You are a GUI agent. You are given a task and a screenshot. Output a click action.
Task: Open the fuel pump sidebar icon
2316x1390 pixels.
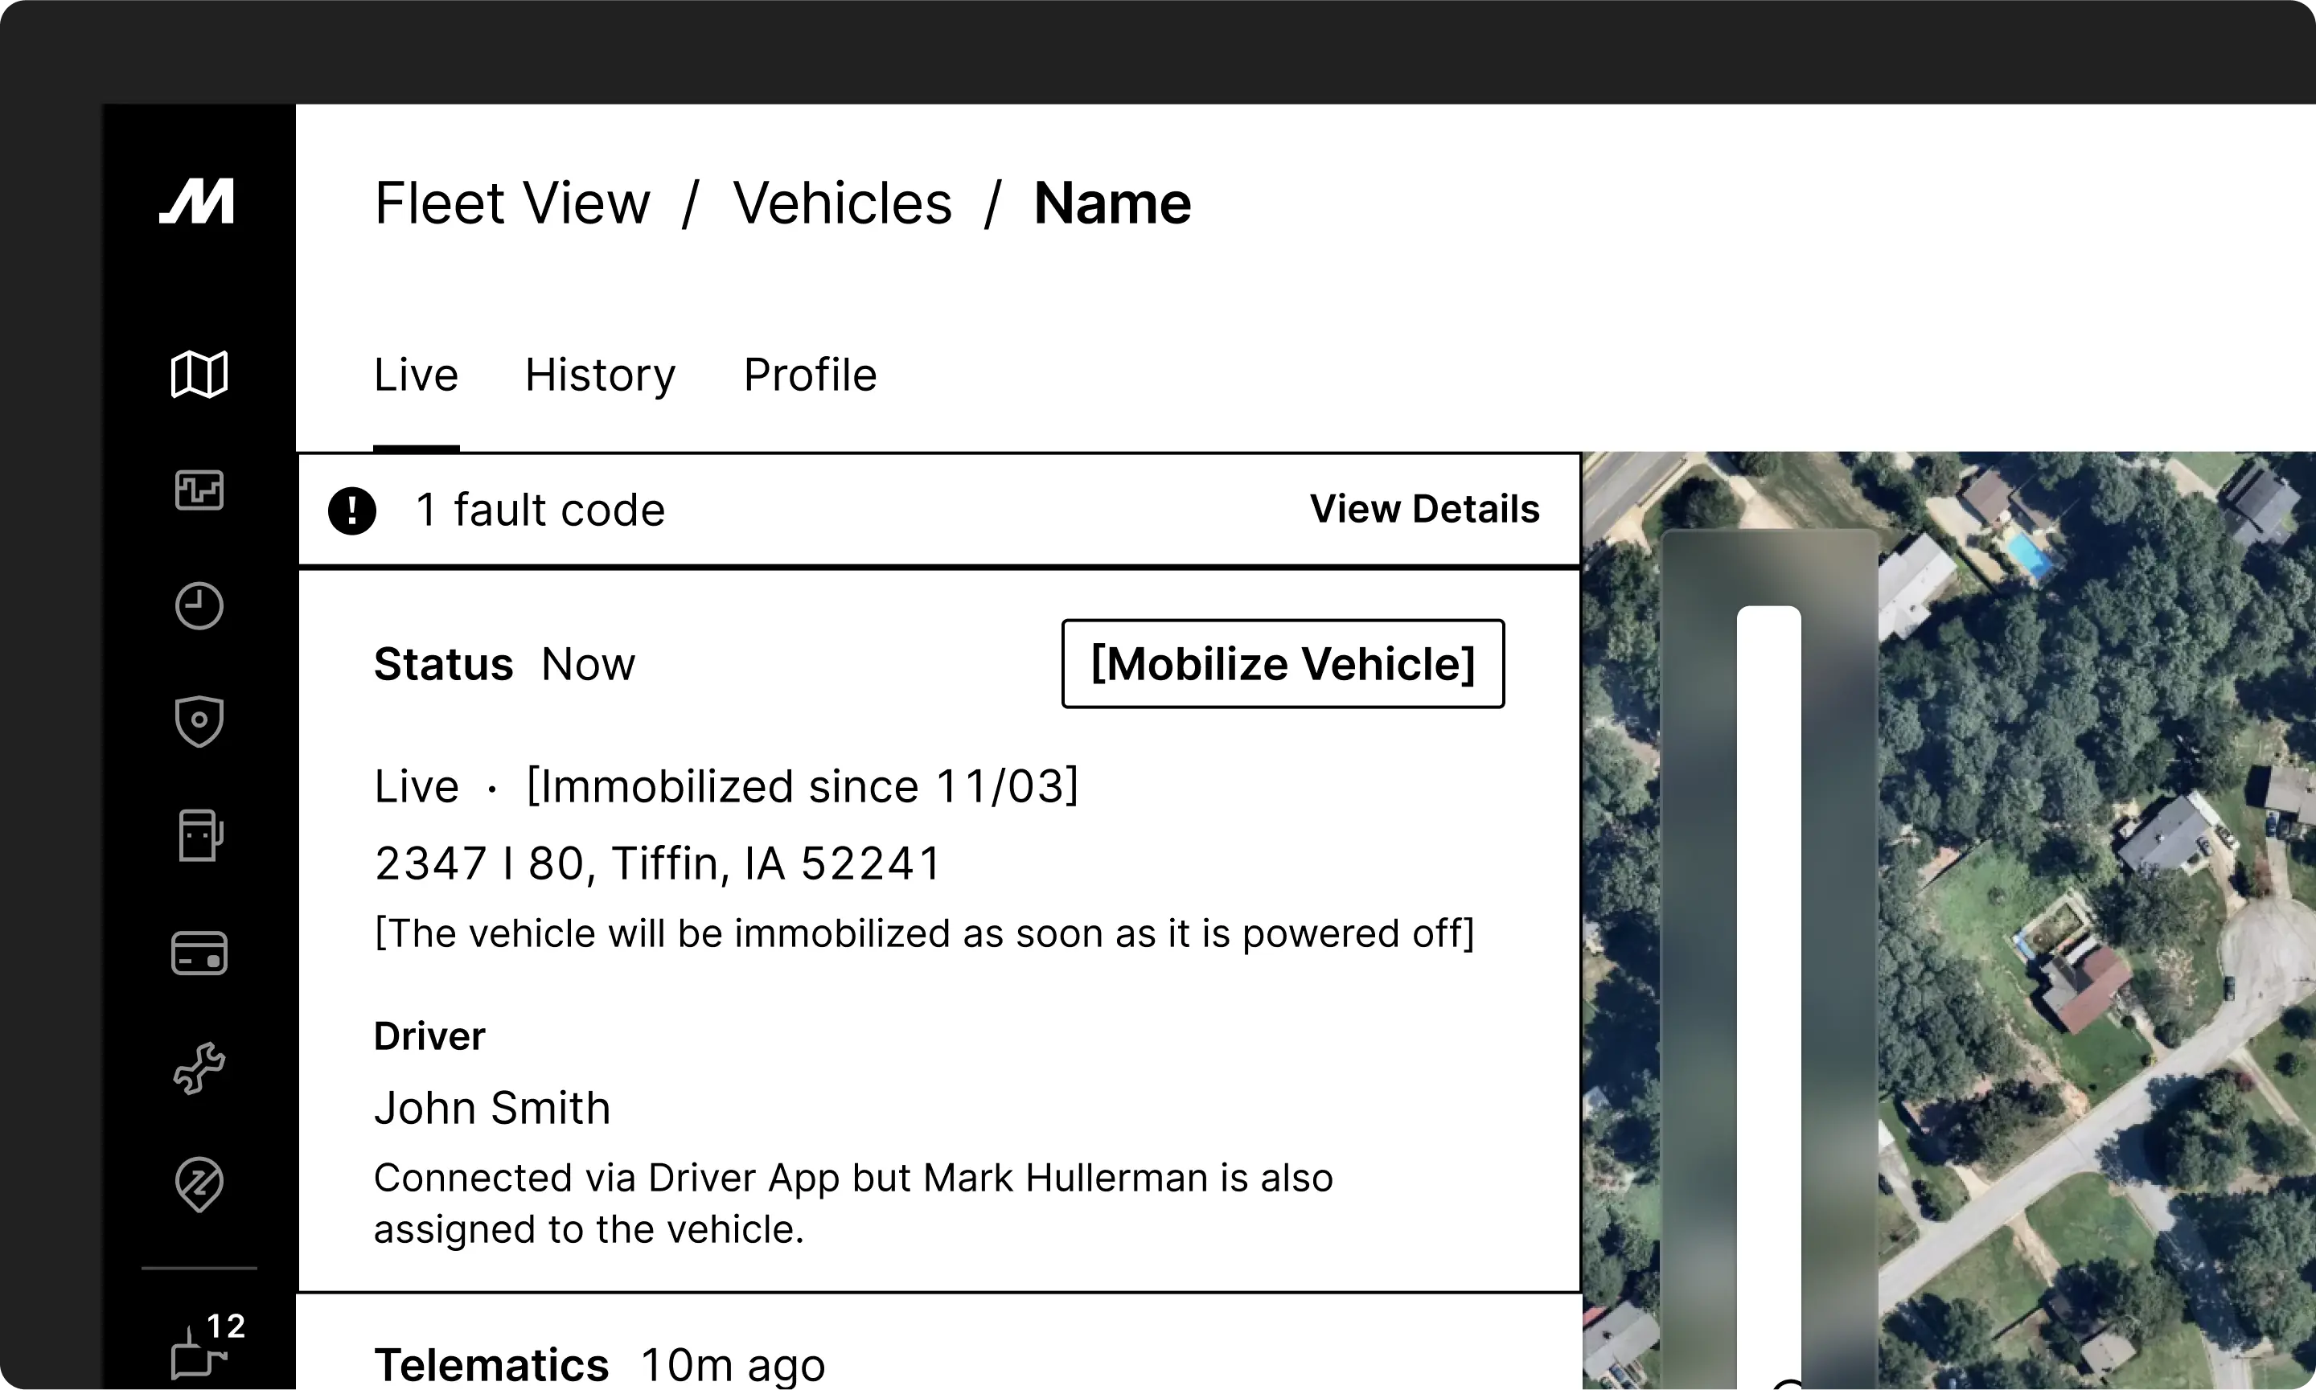point(199,835)
